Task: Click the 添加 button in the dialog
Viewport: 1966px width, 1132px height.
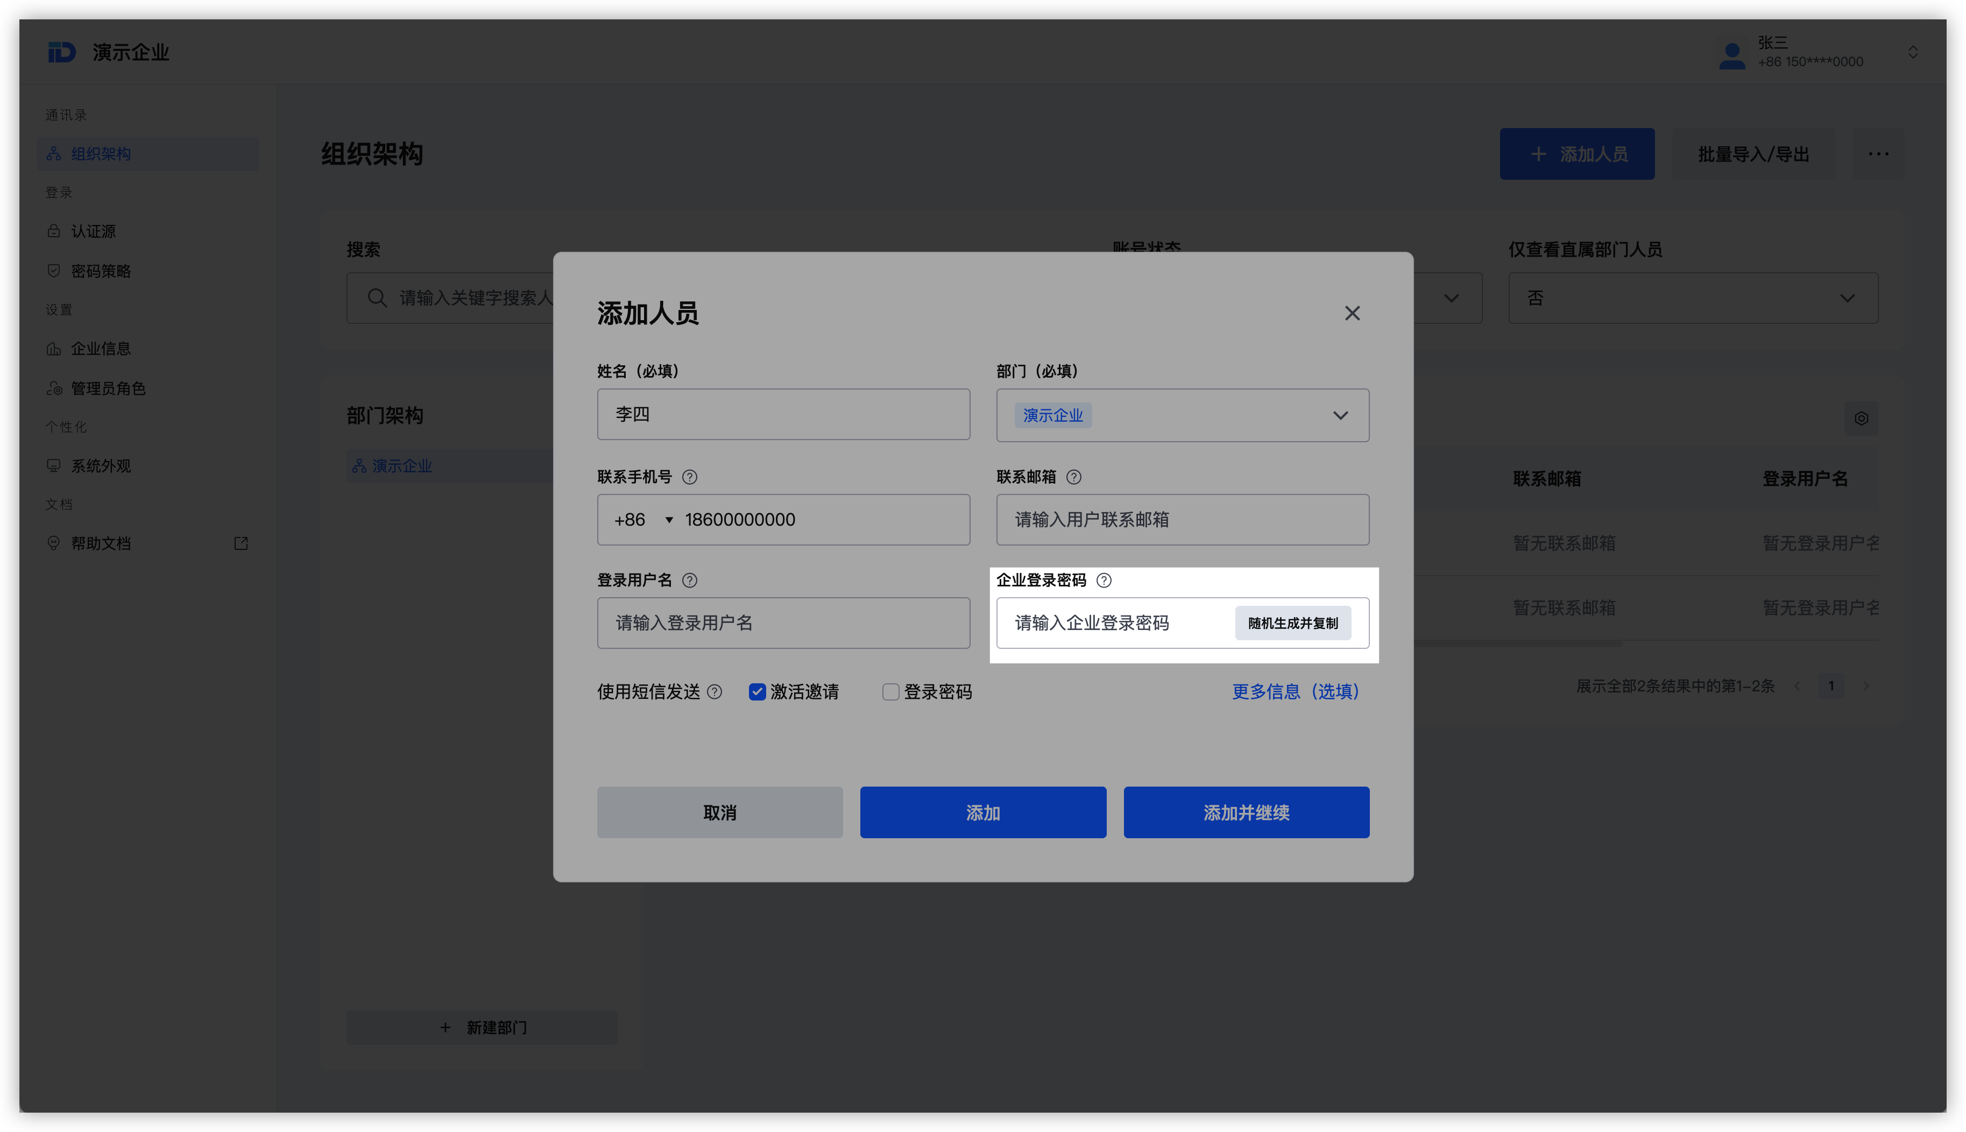Action: coord(982,812)
